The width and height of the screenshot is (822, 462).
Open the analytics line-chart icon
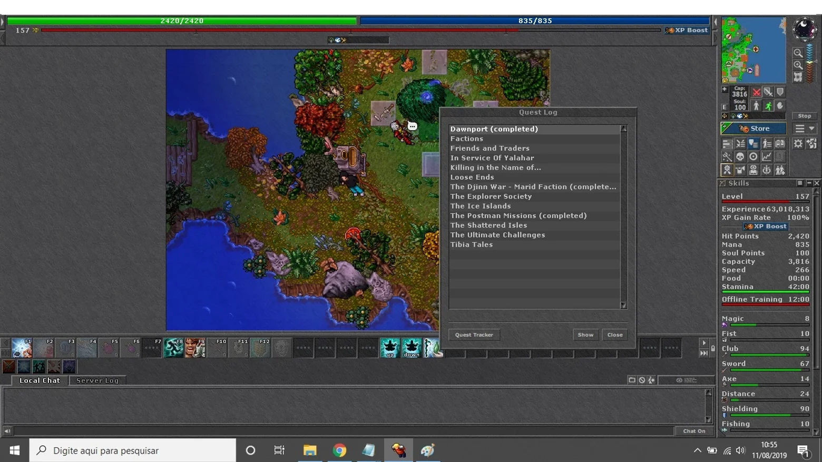point(767,156)
